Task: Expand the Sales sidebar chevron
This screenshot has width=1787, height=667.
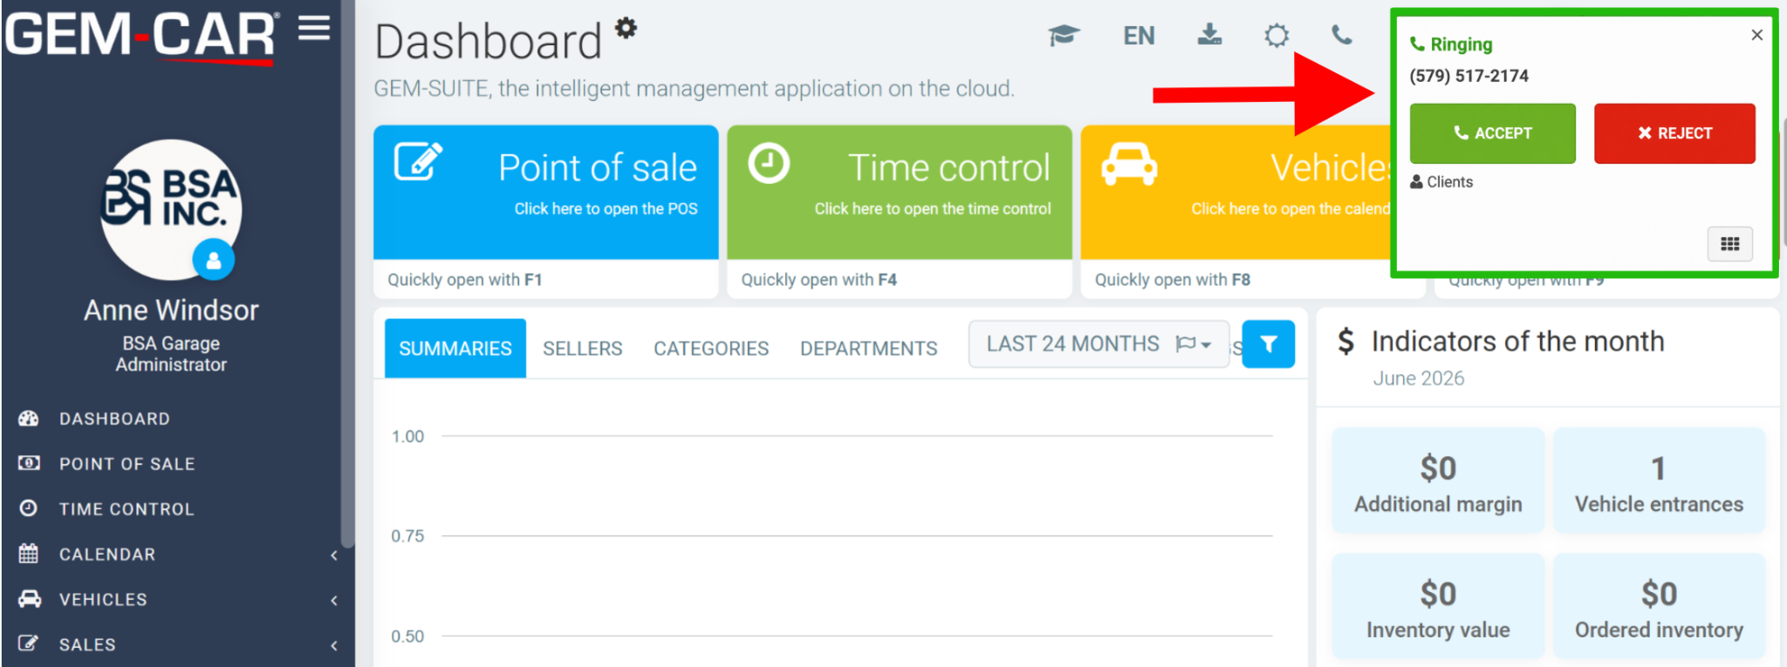Action: pos(334,646)
